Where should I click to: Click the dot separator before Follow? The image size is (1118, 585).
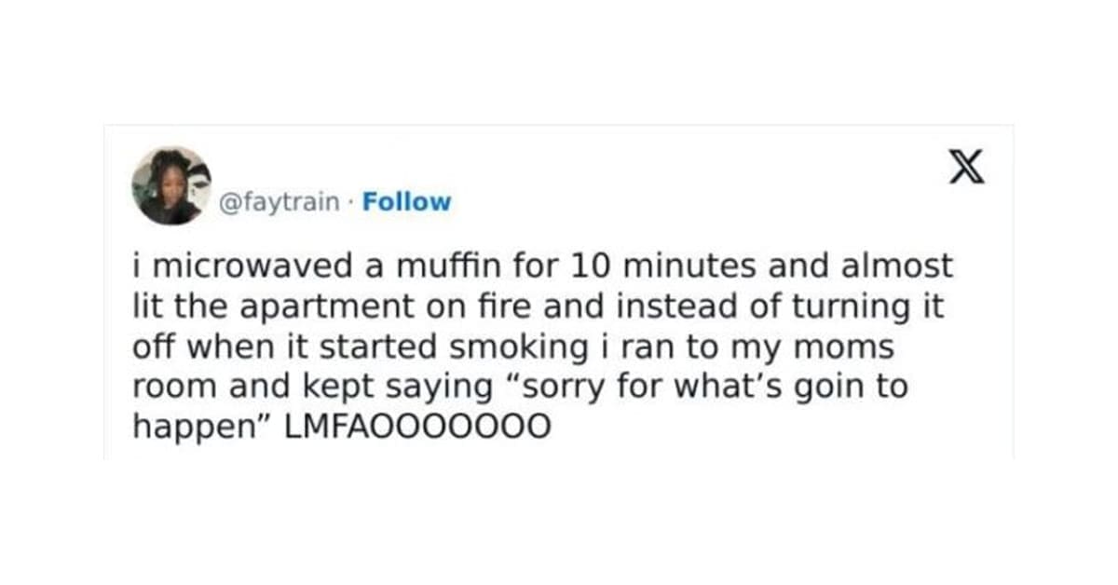[351, 202]
